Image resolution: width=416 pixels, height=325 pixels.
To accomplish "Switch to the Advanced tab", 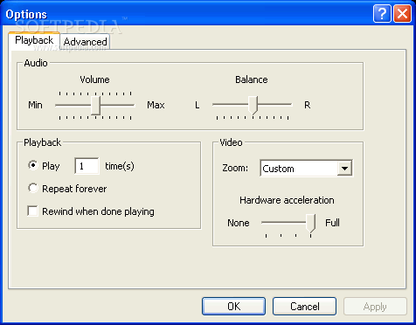I will [85, 42].
